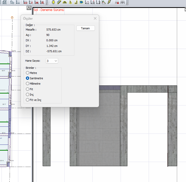186x182 pixels.
Task: Click the table grid toolbar icon
Action: click(123, 3)
